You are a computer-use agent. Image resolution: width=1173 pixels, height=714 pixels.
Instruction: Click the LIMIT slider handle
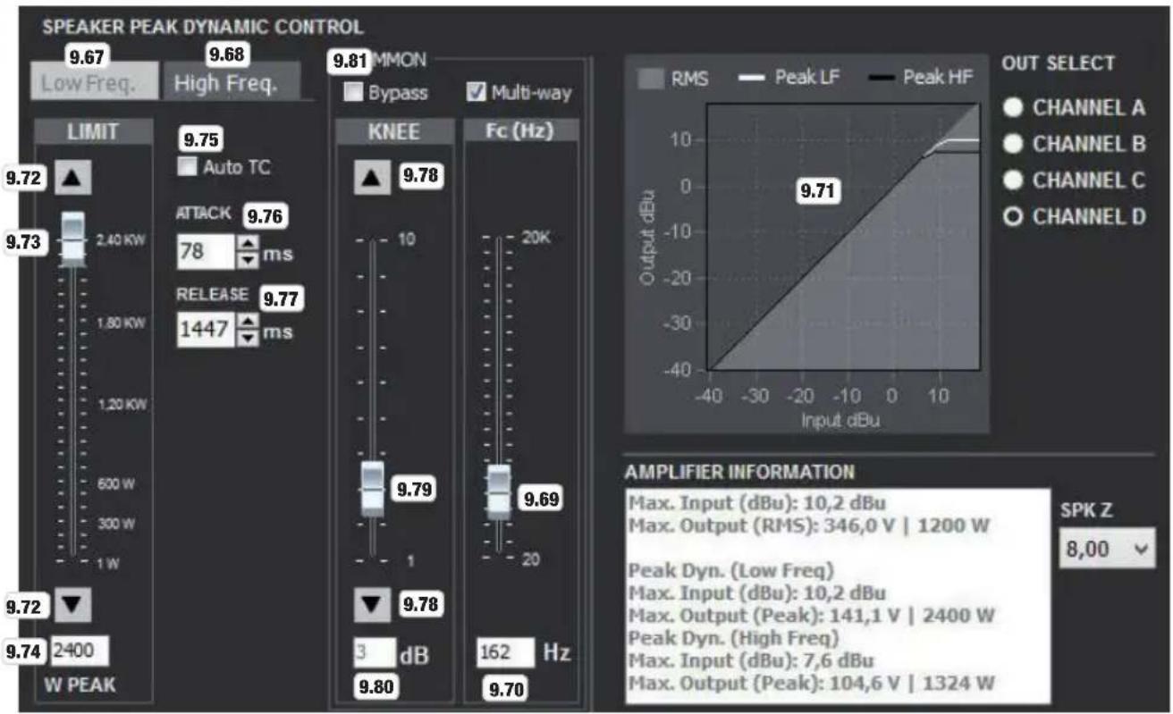tap(73, 239)
